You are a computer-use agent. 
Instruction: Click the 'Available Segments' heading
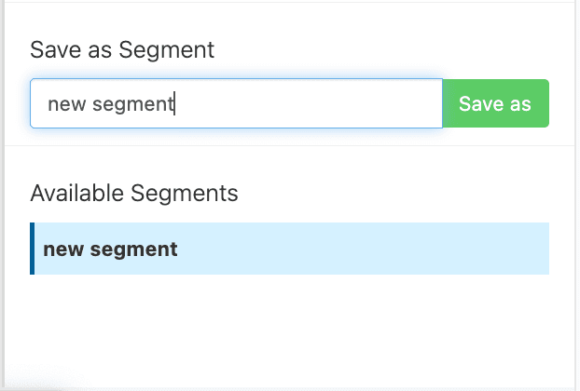pos(133,194)
